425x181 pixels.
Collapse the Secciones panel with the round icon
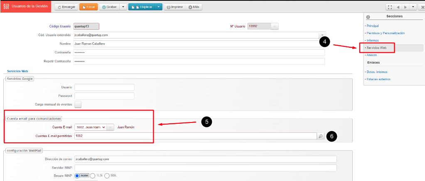point(368,17)
